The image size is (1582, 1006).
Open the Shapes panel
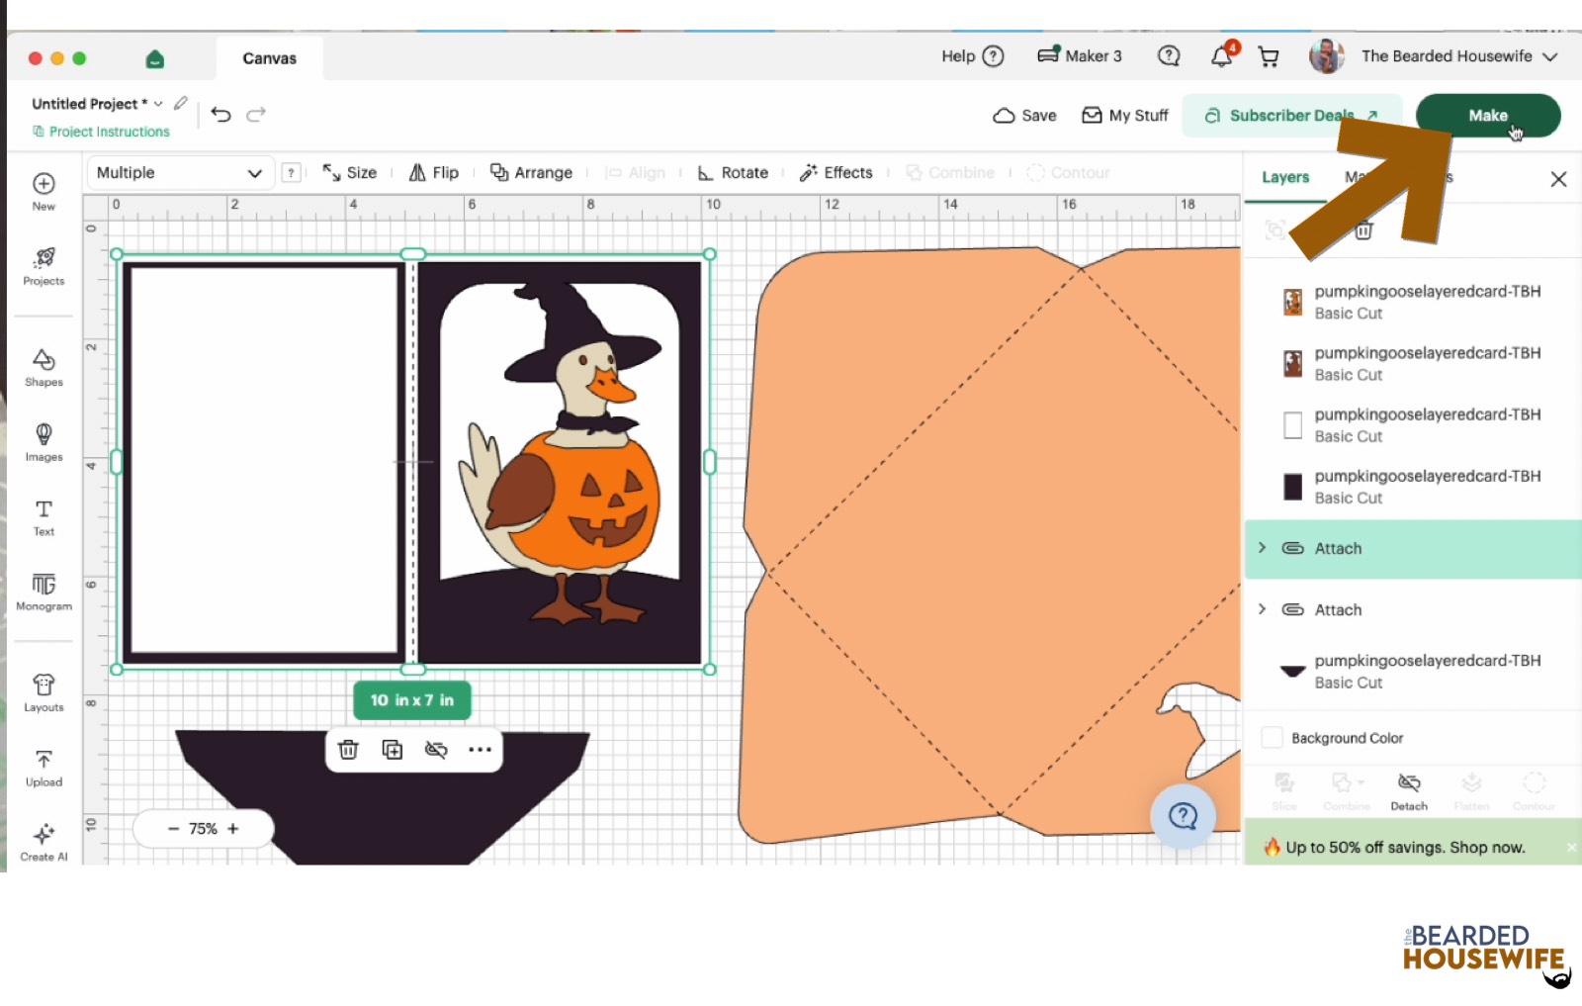click(44, 367)
